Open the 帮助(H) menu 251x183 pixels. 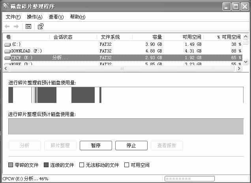point(78,17)
